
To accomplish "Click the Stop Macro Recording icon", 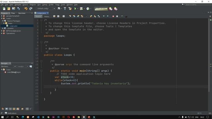I will (117, 16).
